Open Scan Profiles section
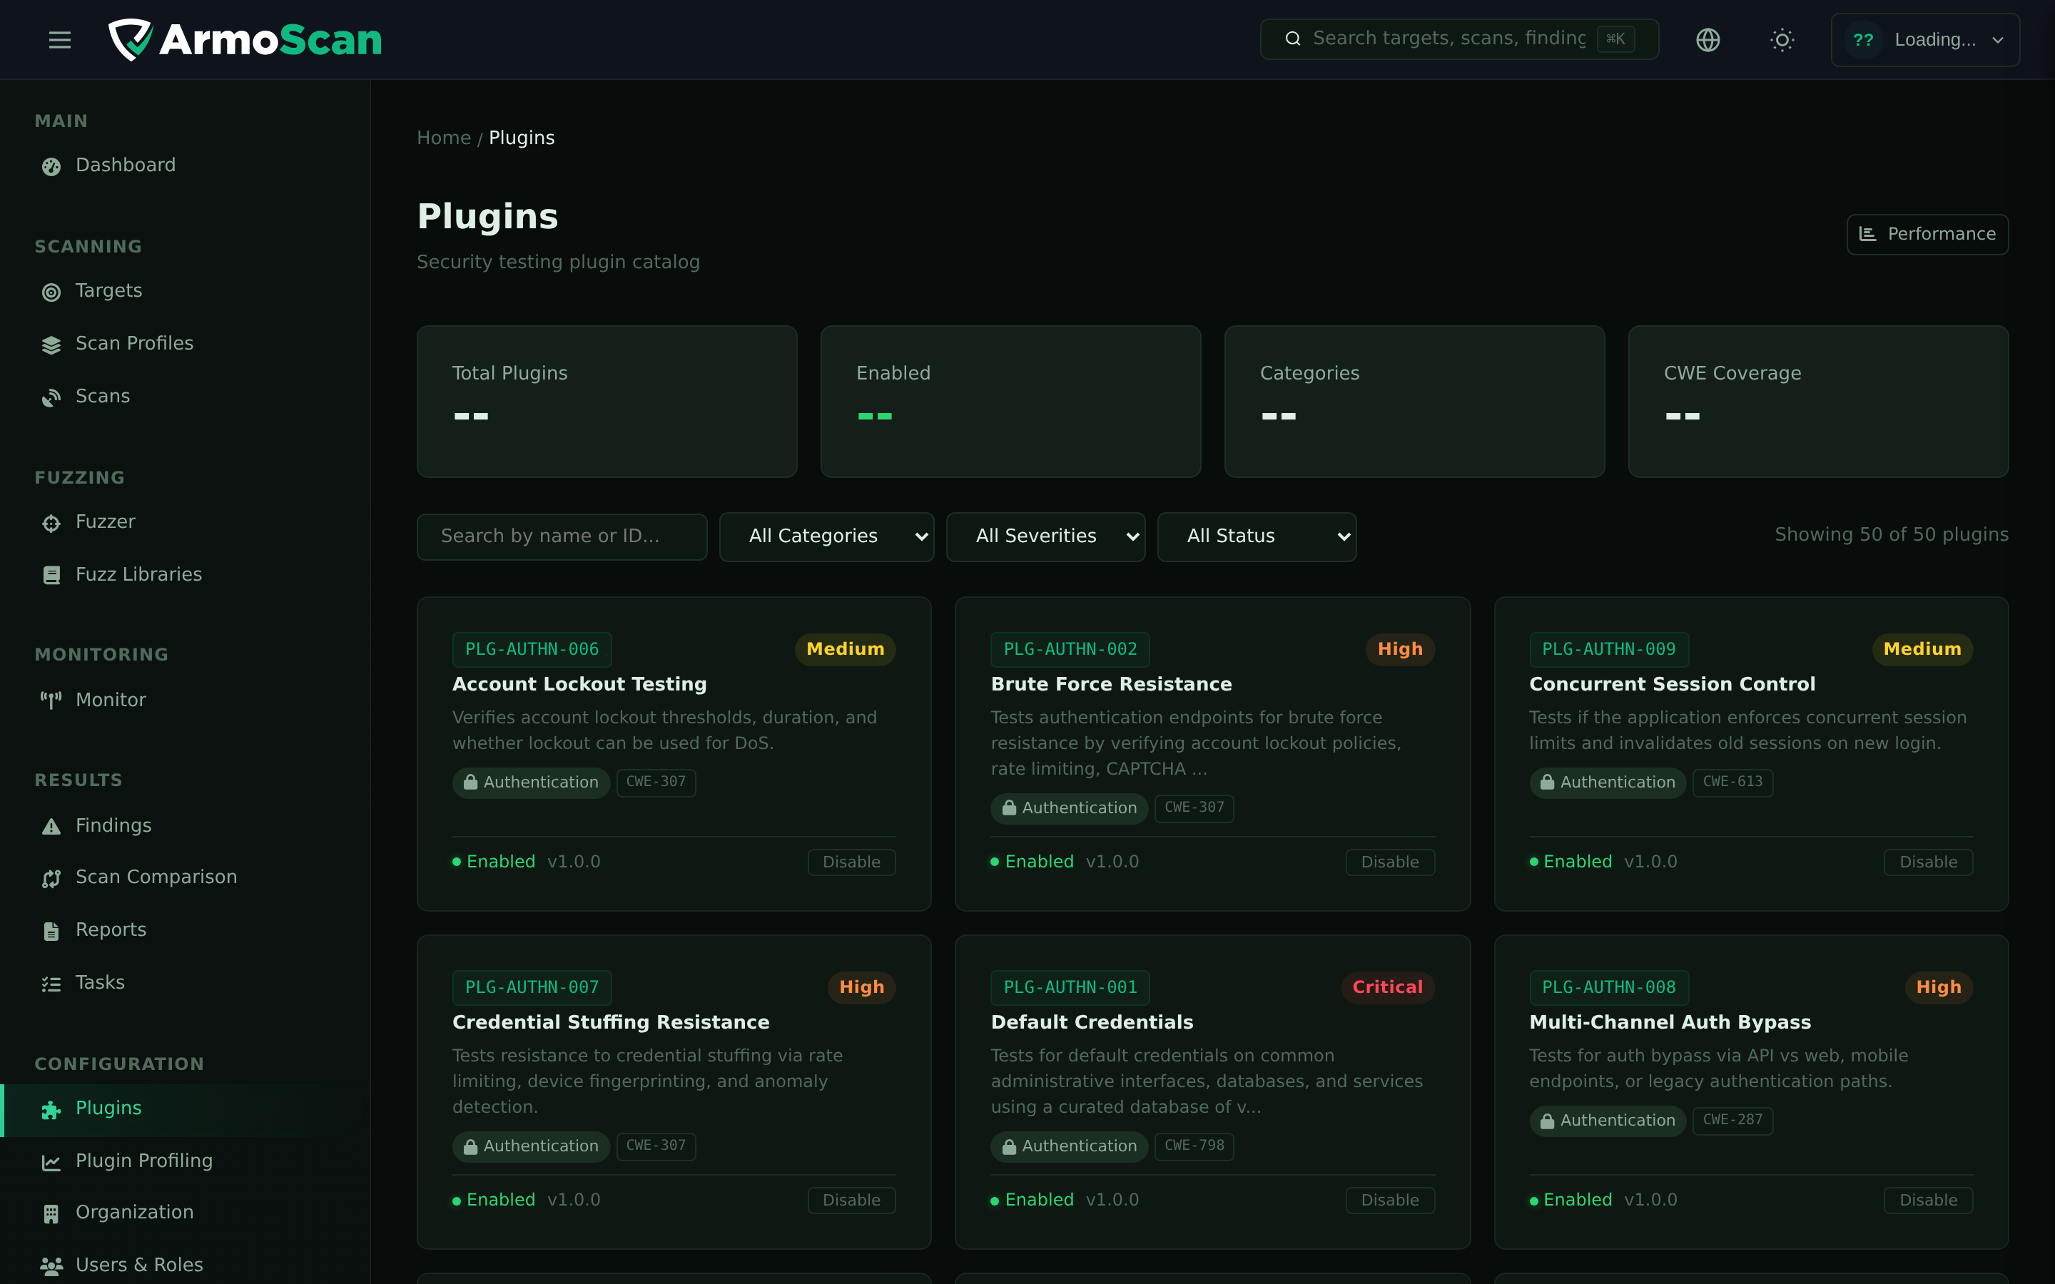This screenshot has width=2055, height=1284. (x=185, y=344)
